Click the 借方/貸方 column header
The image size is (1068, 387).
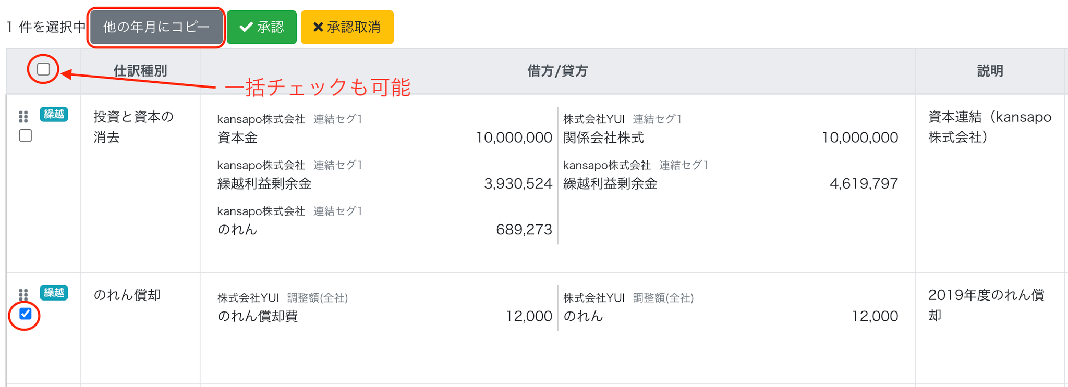[557, 71]
